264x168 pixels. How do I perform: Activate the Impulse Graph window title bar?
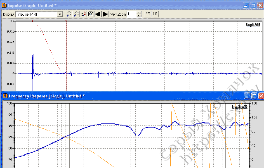pos(124,6)
